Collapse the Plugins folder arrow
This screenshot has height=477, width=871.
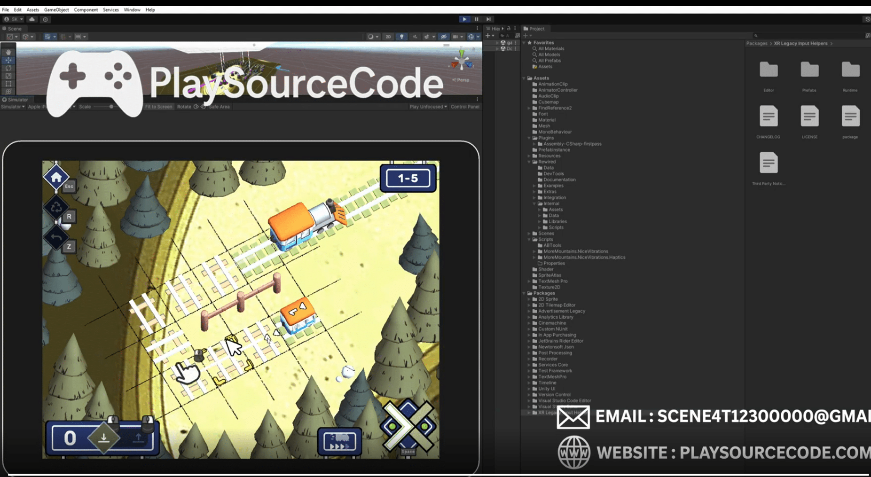point(529,138)
